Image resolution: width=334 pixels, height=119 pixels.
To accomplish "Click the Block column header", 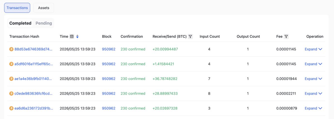I will point(107,37).
